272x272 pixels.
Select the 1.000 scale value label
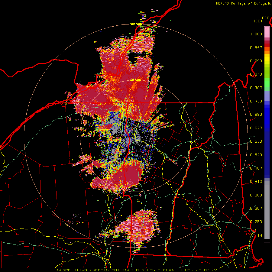(x=256, y=34)
